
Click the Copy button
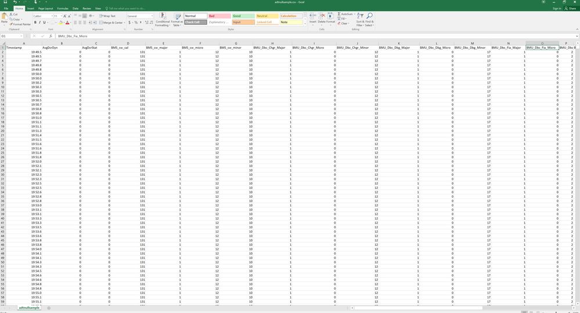coord(15,19)
